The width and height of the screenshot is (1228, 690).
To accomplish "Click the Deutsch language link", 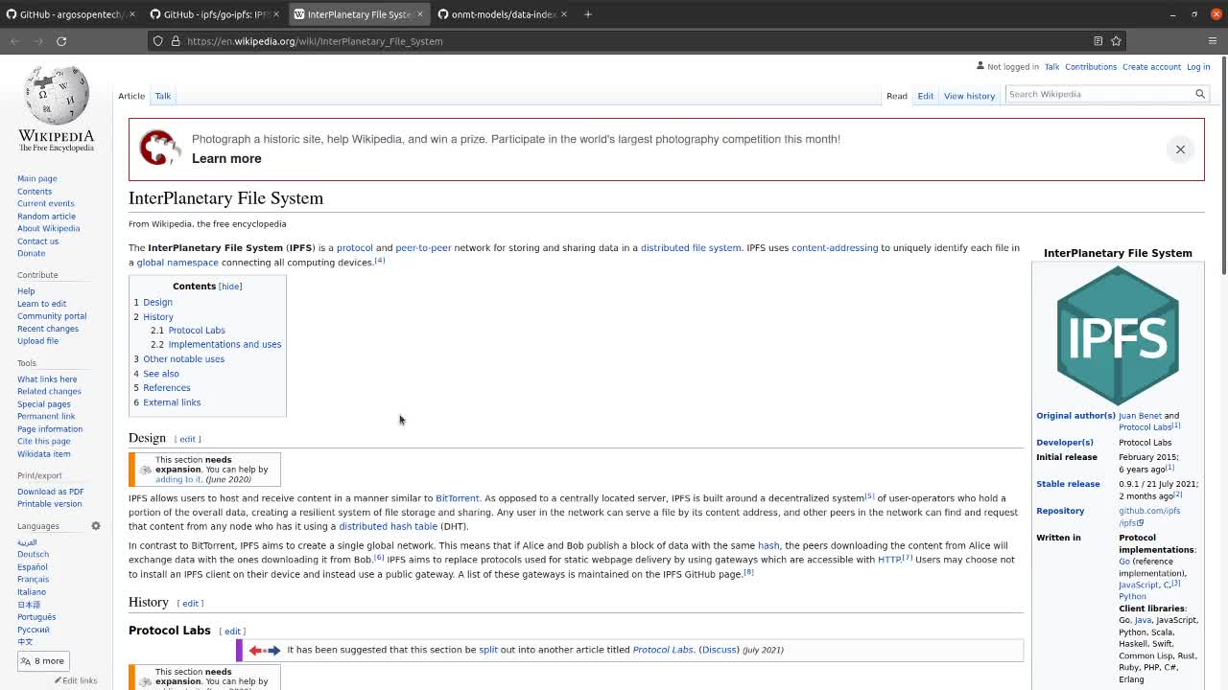I will pos(33,554).
